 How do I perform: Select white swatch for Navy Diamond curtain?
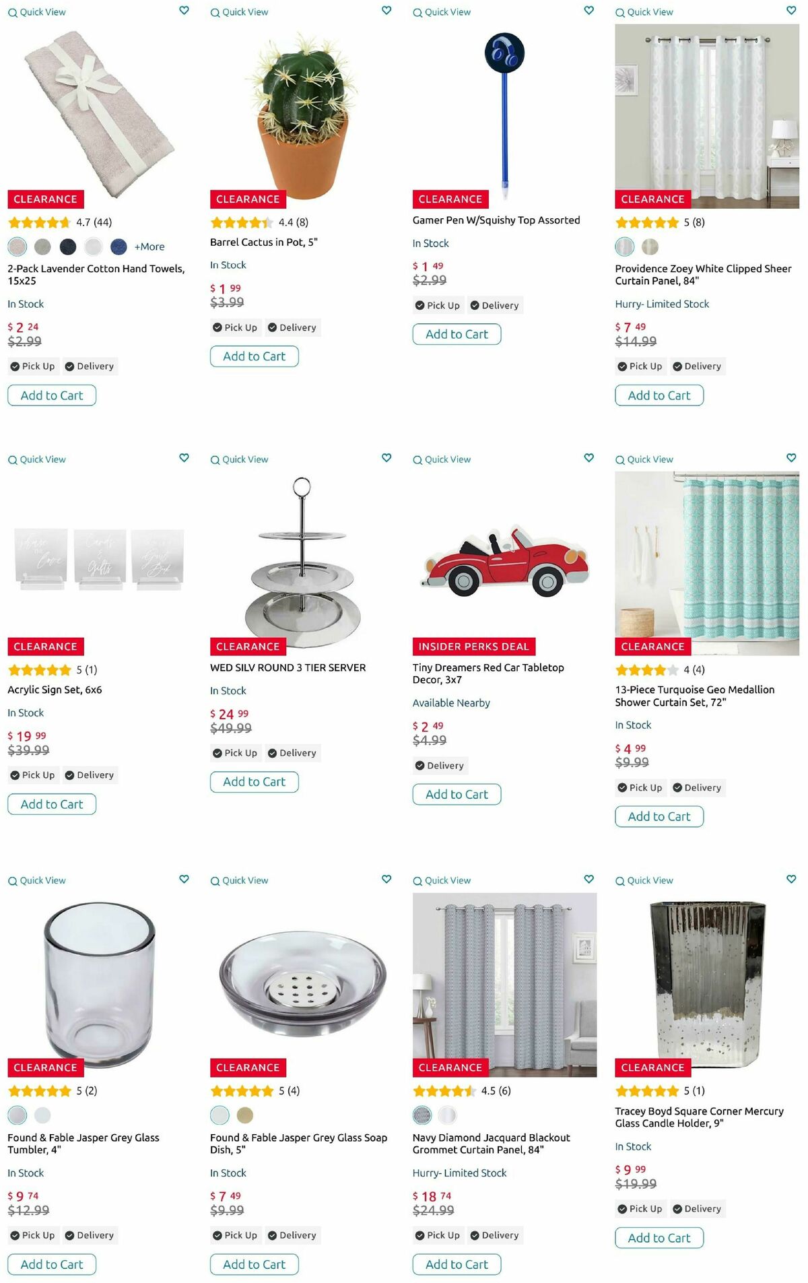click(x=447, y=1115)
